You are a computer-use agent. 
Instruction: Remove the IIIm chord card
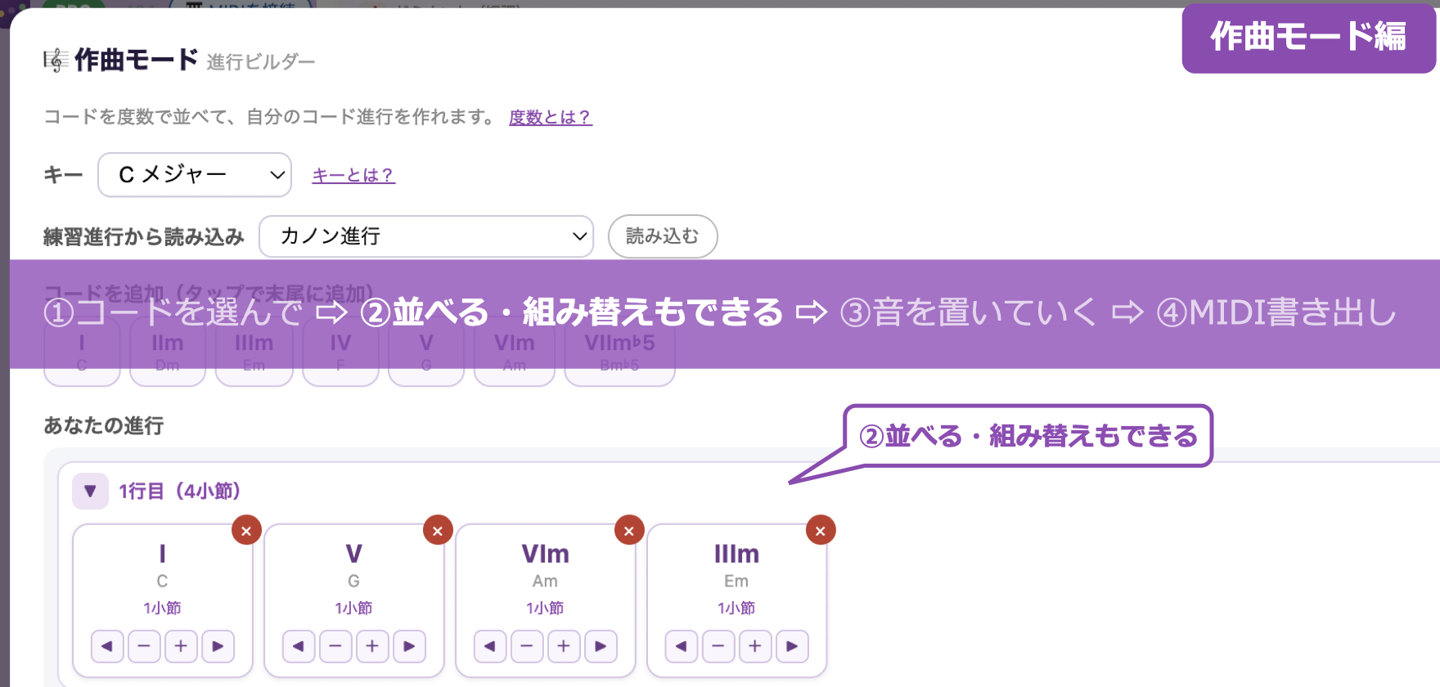[821, 530]
